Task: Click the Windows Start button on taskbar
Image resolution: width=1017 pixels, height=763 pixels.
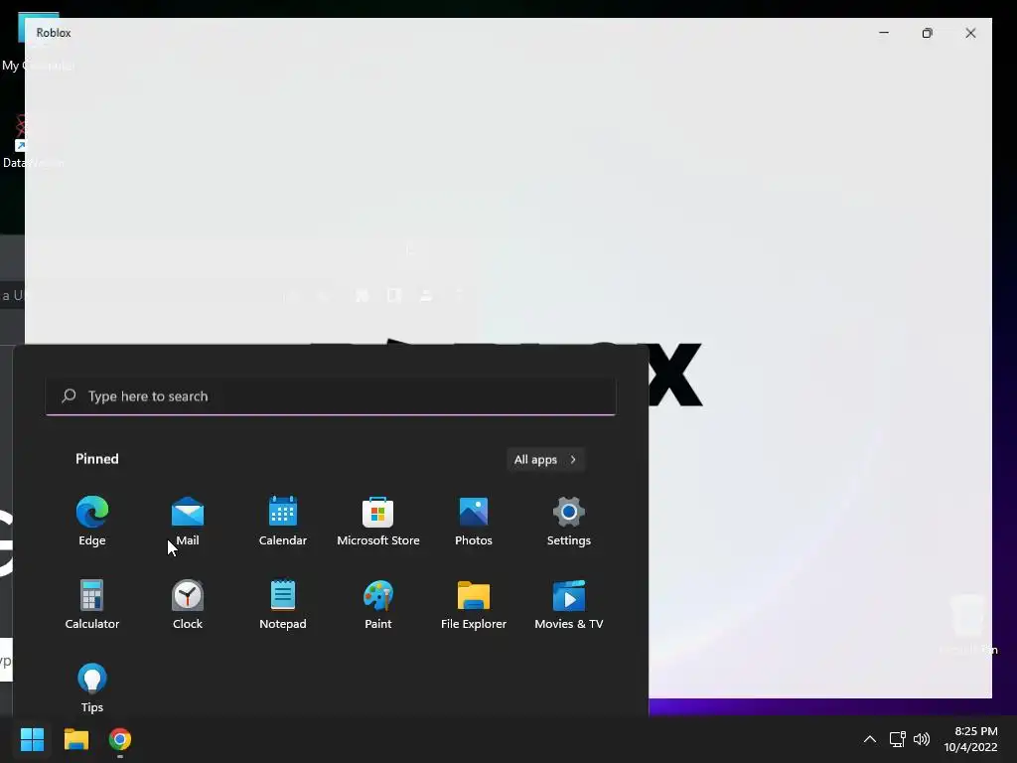Action: click(32, 739)
